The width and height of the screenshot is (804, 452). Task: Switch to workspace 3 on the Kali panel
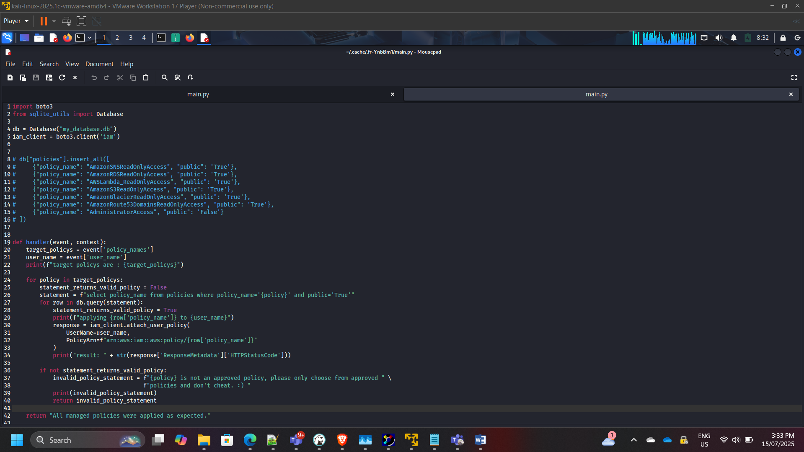pos(130,38)
